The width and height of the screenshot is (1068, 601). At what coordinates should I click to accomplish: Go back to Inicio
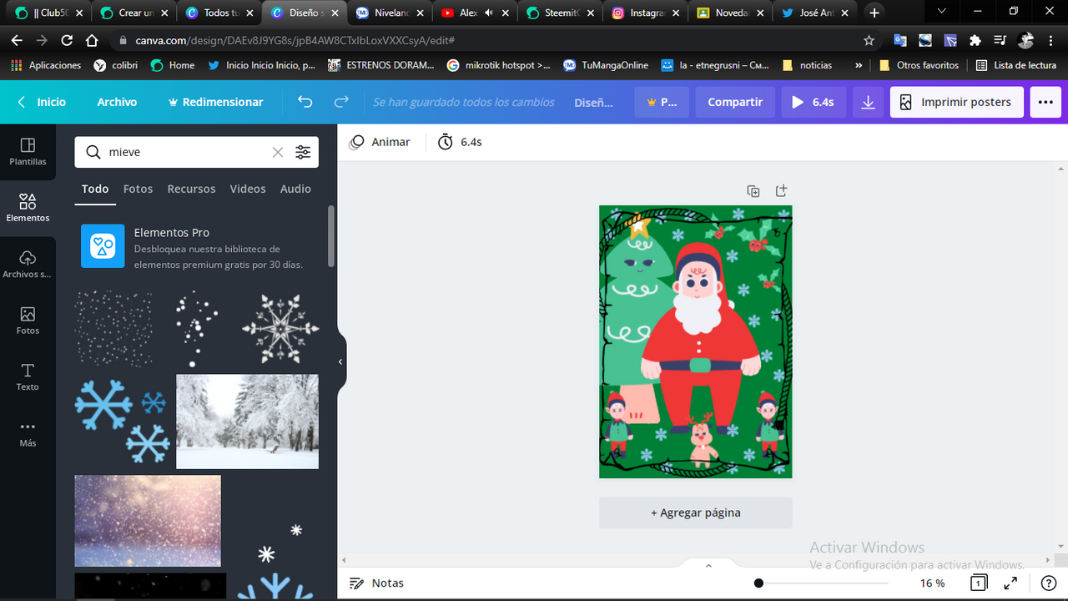(42, 102)
